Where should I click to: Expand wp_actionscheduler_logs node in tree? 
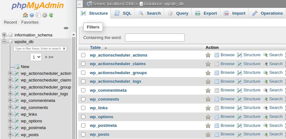(10, 94)
